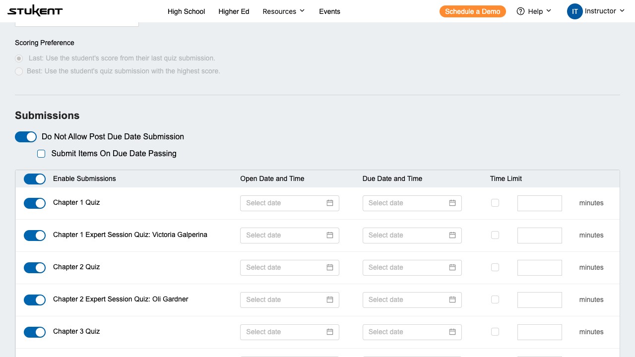Open calendar for Chapter 1 Quiz open date
Viewport: 635px width, 357px height.
pyautogui.click(x=330, y=203)
